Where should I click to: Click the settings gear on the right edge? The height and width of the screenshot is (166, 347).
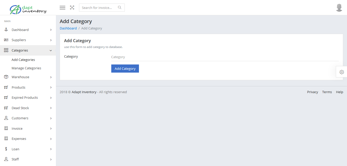click(342, 72)
